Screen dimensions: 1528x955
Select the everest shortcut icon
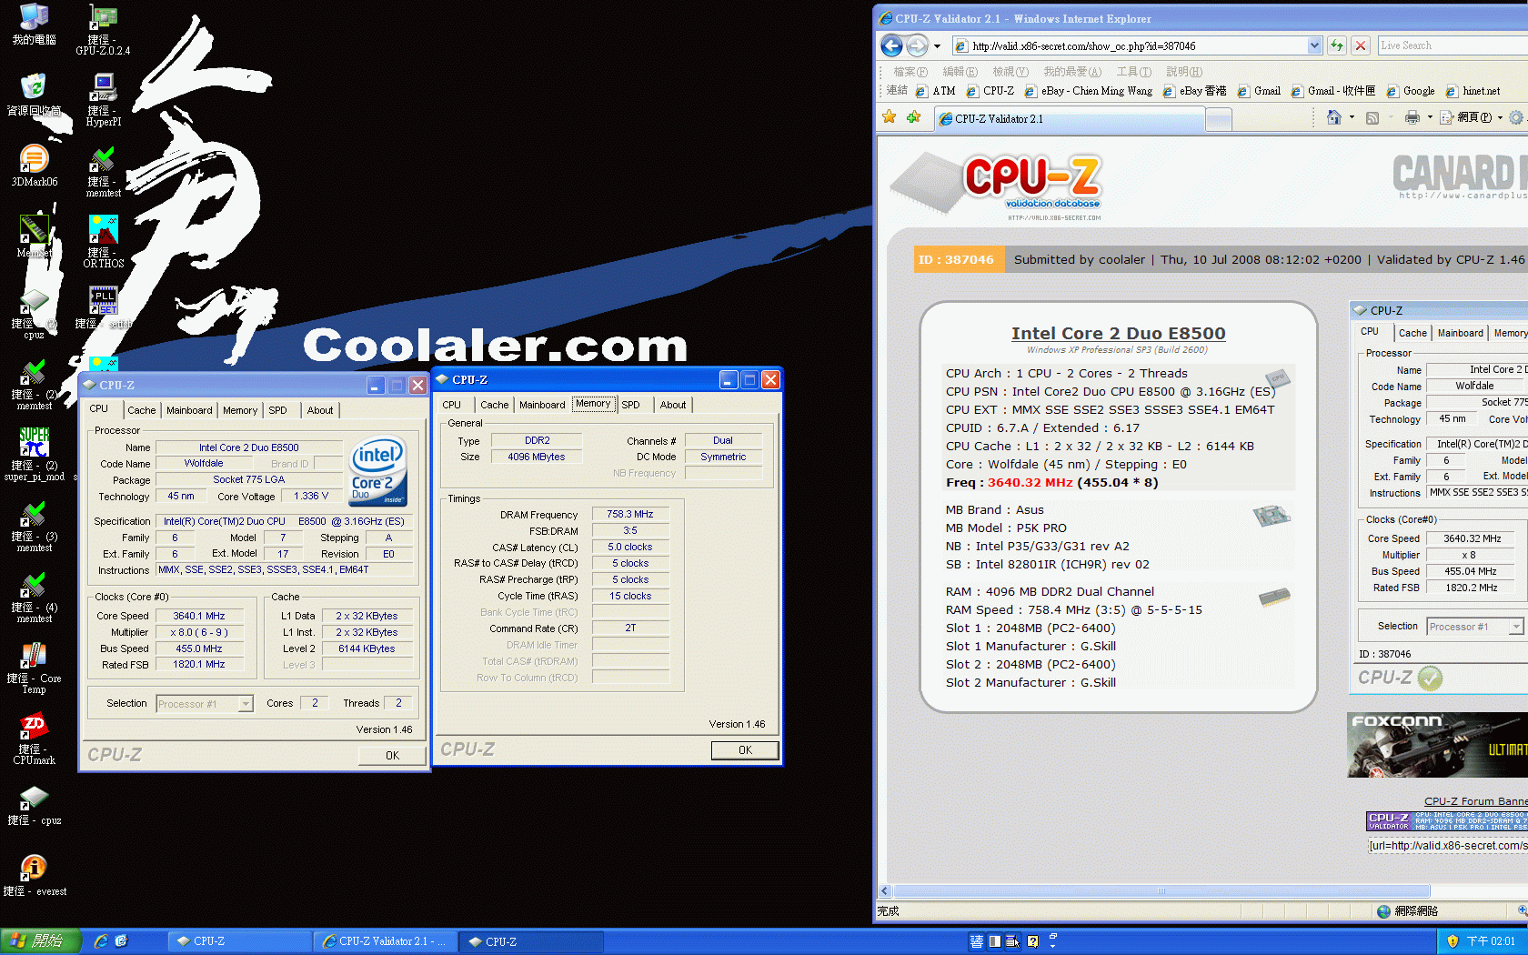click(x=34, y=876)
